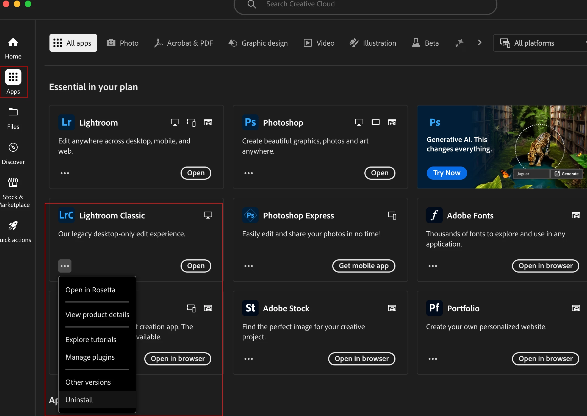
Task: Open the Files section
Action: click(x=13, y=118)
